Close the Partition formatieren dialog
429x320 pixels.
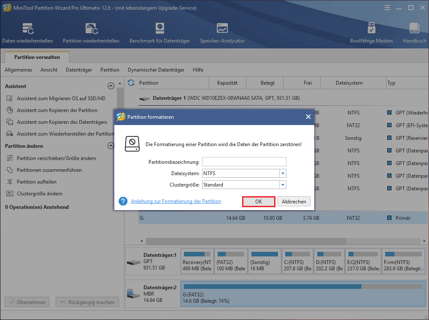tap(308, 117)
